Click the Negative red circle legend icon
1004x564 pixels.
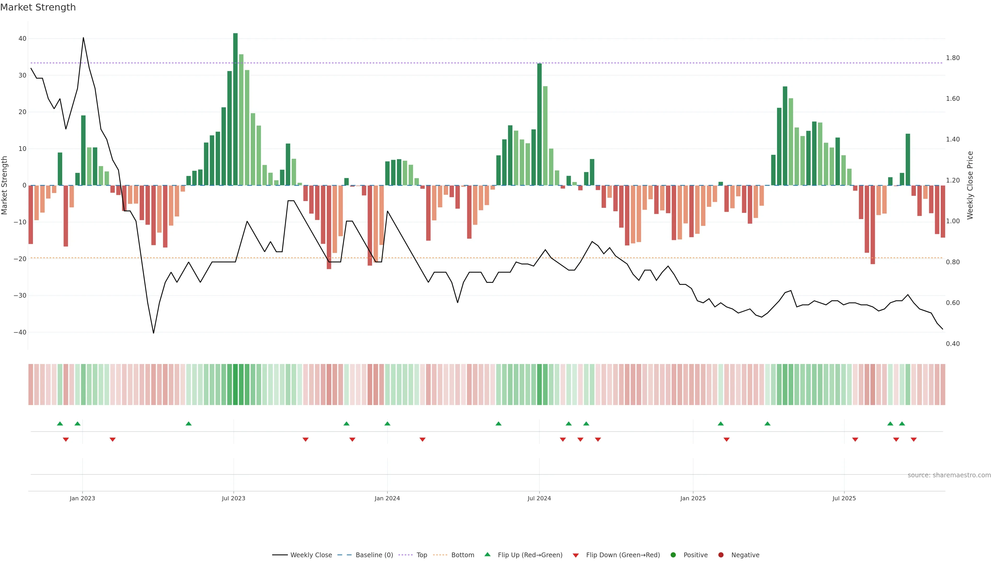[x=721, y=555]
